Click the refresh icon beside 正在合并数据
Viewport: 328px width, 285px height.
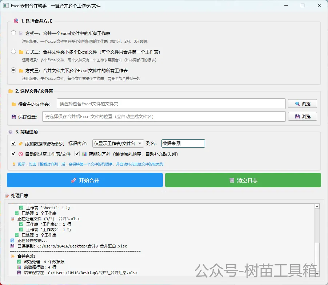tap(13, 241)
